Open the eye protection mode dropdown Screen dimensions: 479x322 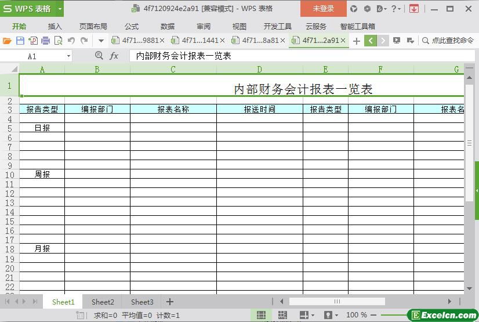[337, 315]
